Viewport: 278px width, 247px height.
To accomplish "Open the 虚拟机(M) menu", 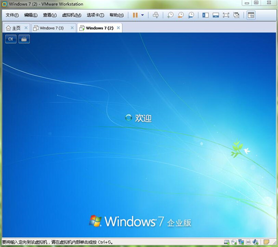I will click(x=71, y=15).
